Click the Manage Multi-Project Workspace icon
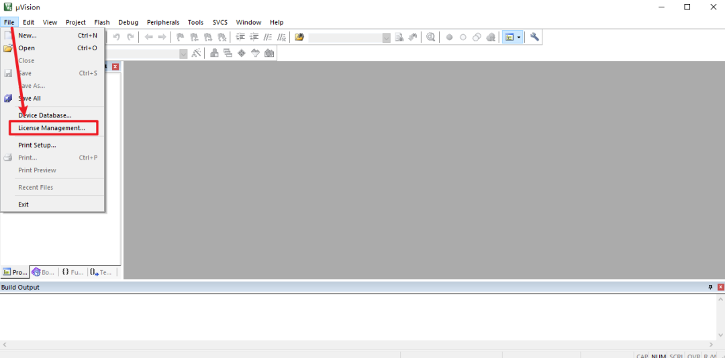 coord(228,53)
